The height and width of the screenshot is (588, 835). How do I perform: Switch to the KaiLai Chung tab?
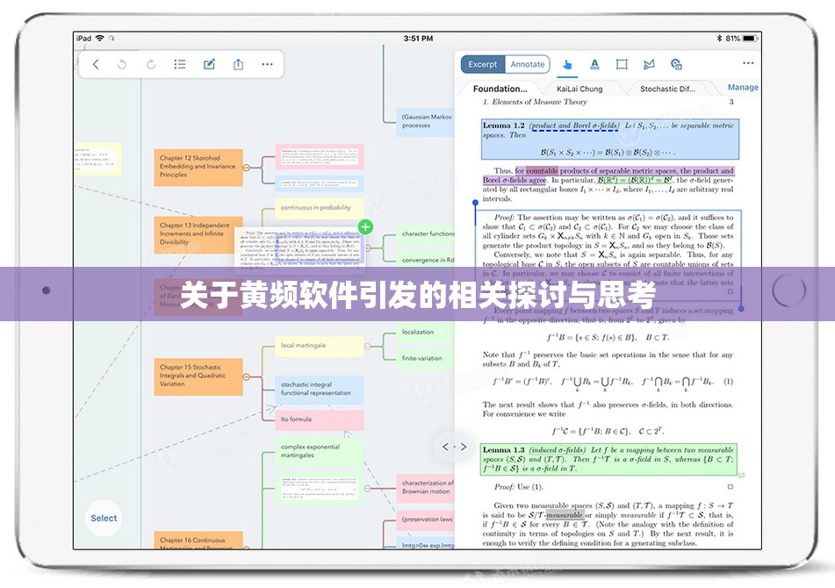pos(579,89)
